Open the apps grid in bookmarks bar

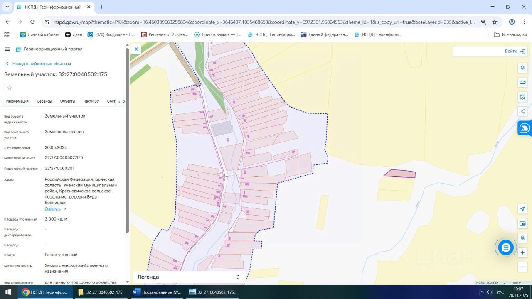tap(7, 34)
